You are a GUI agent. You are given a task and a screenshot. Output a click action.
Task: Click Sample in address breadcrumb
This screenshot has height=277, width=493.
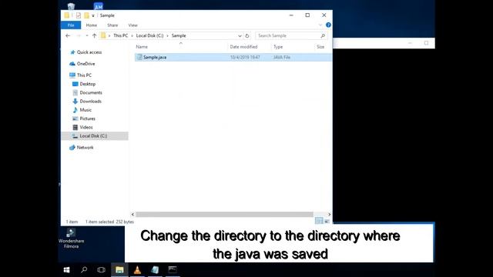coord(179,36)
